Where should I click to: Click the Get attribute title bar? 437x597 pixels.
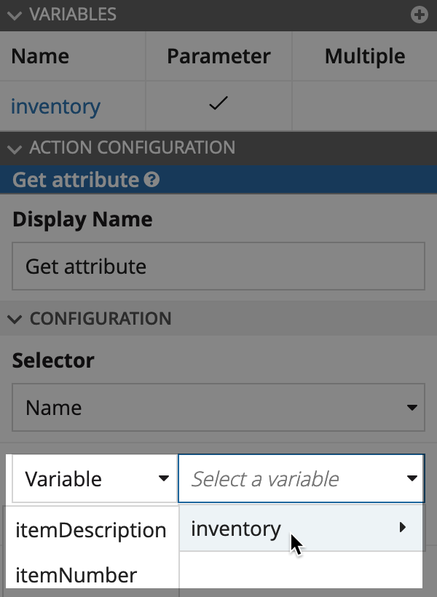click(x=69, y=179)
